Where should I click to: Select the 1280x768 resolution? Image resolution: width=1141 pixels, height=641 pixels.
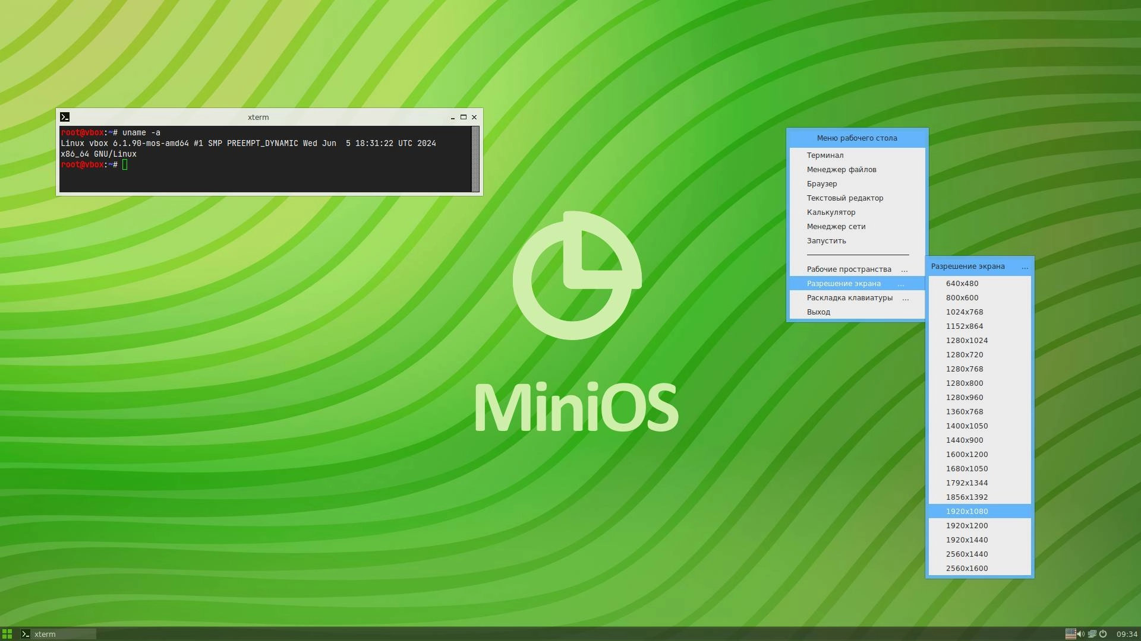pyautogui.click(x=979, y=369)
